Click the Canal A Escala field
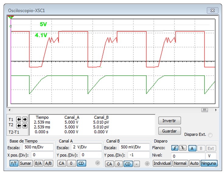This screenshot has height=173, width=224. point(87,147)
